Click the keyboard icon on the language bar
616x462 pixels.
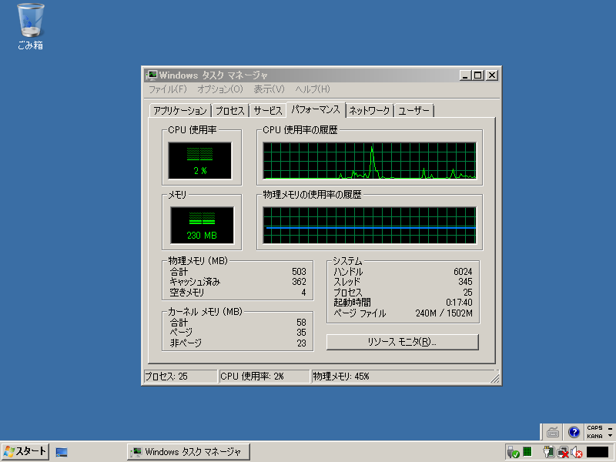[554, 433]
